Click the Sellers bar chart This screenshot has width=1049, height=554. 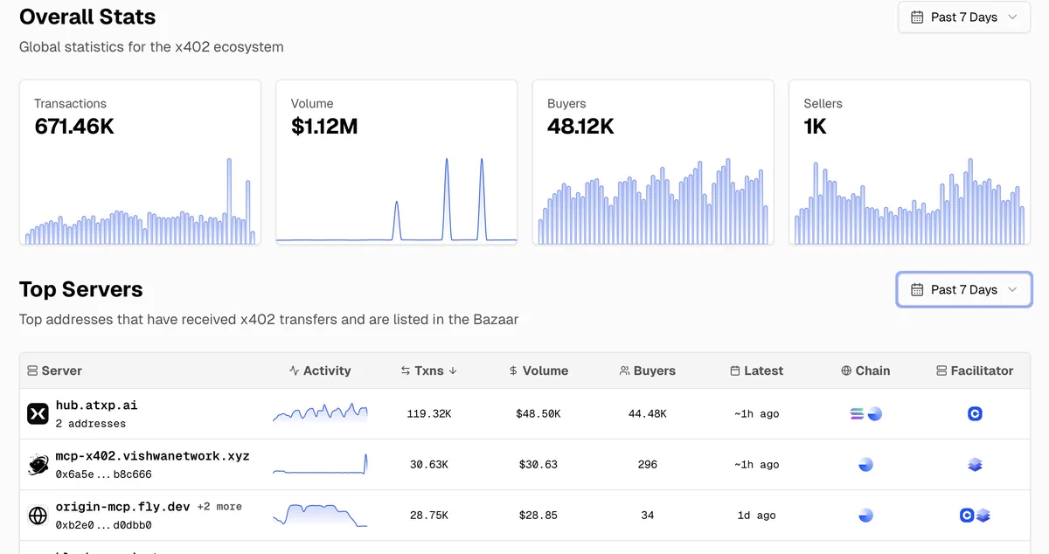[910, 201]
